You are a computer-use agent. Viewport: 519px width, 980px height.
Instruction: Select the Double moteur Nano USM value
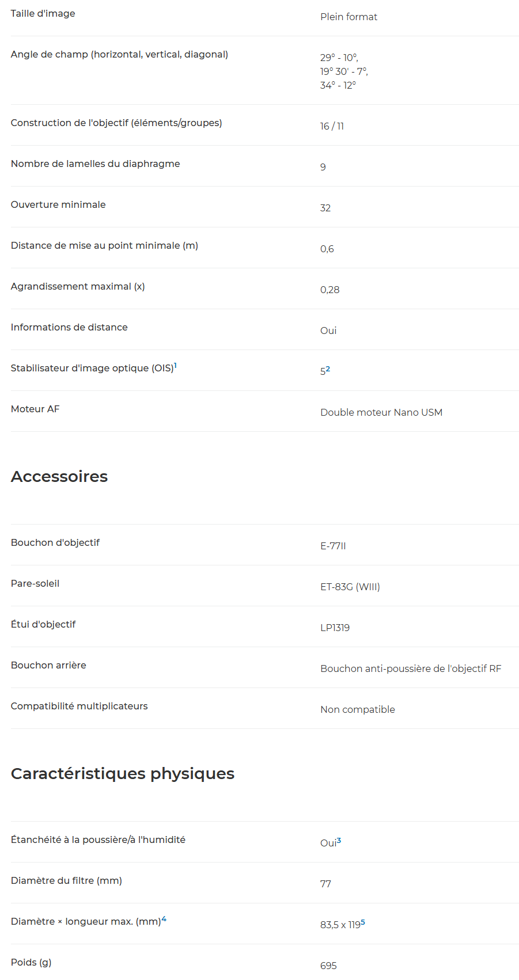point(381,412)
